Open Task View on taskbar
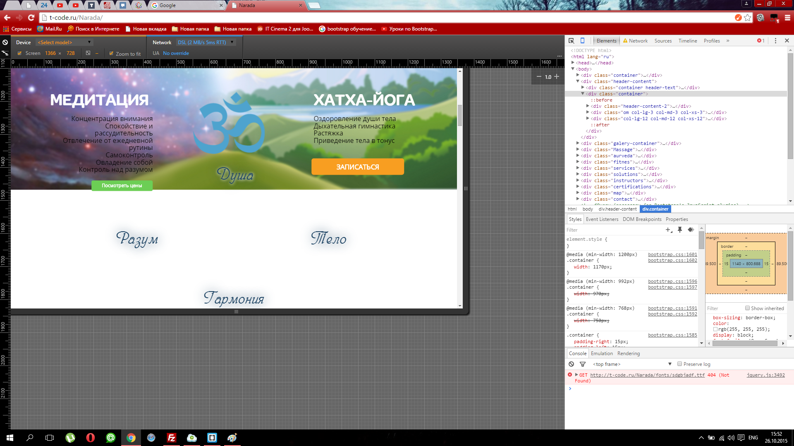Screen dimensions: 794x446 click(x=50, y=438)
